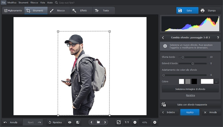Click the wide current color preview box
The image size is (223, 127).
[207, 81]
